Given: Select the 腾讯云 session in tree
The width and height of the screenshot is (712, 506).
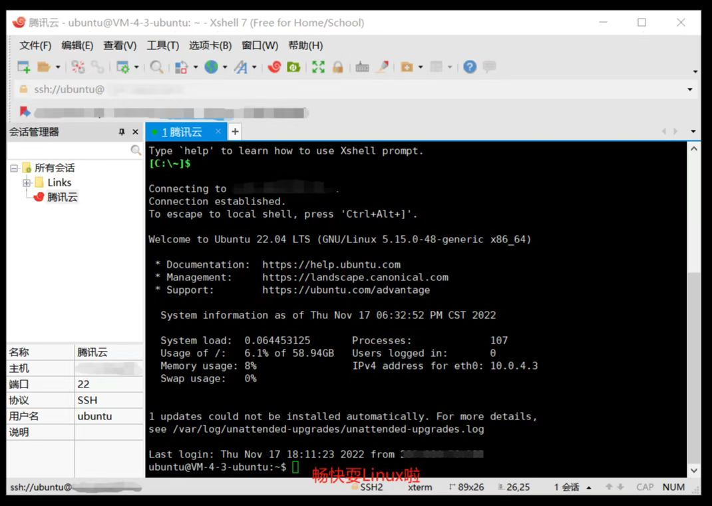Looking at the screenshot, I should [62, 197].
